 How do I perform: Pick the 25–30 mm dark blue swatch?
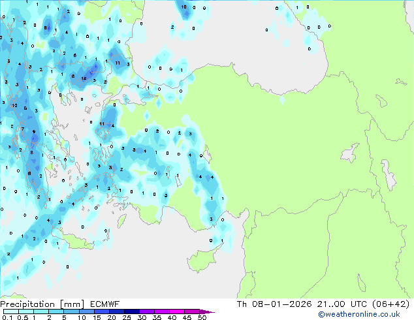(132, 312)
